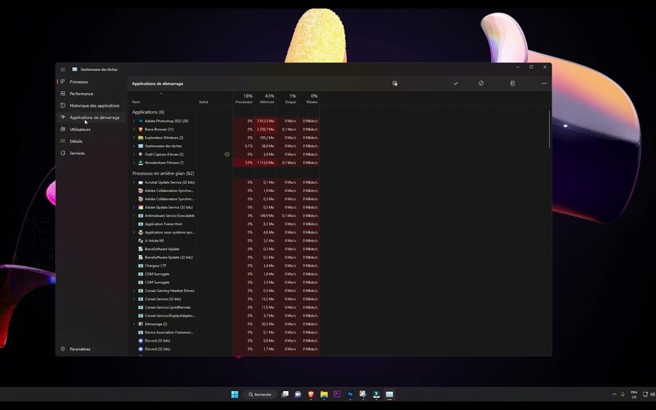
Task: Sort by the Statut column header
Action: click(x=214, y=99)
